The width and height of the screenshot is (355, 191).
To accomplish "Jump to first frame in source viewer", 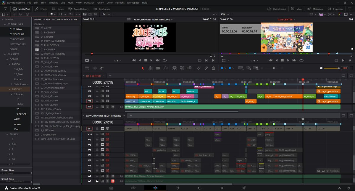I will [x=134, y=60].
